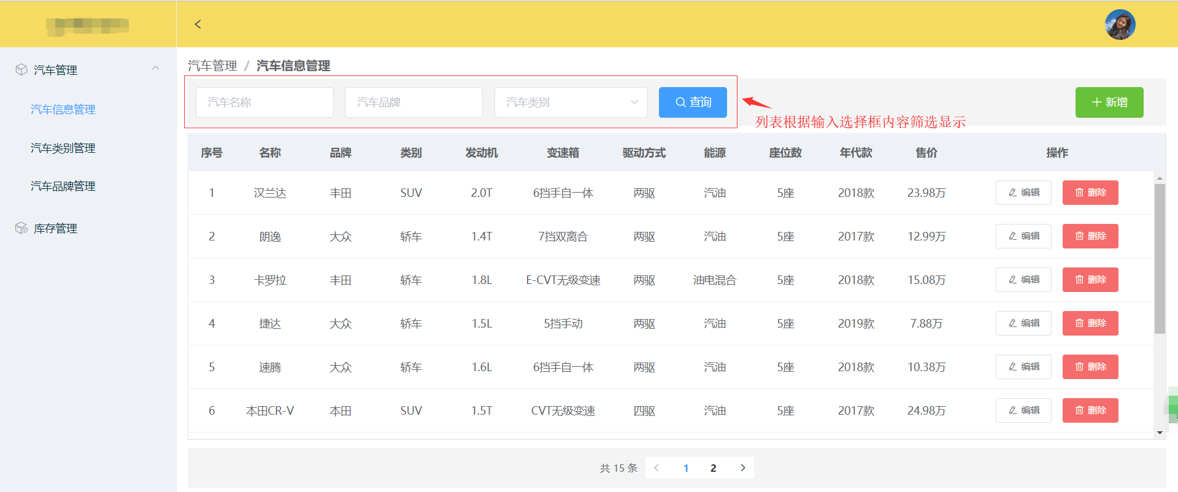Click the 12.99万 price cell

pos(926,237)
